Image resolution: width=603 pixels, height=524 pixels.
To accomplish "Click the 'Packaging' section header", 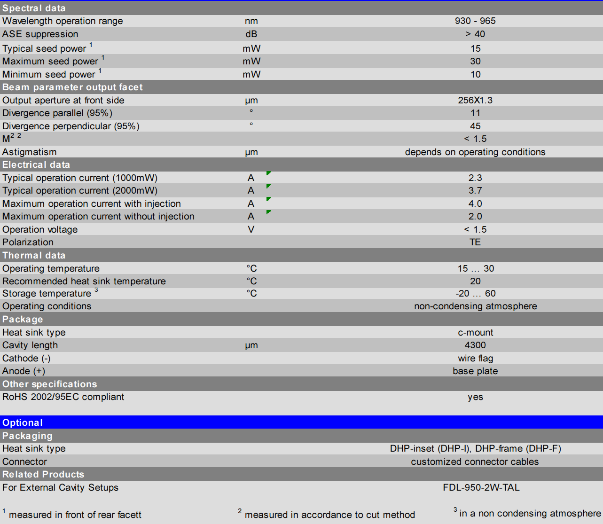I will [x=301, y=436].
